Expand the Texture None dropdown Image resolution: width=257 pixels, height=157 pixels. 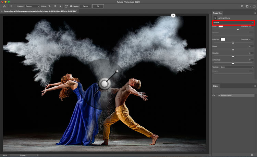[x=237, y=67]
